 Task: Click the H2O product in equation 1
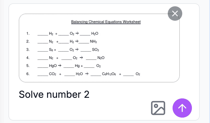(94, 34)
